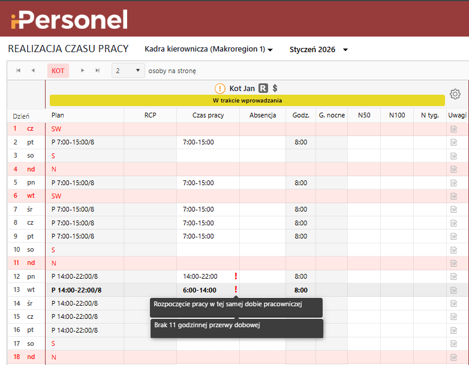Click the KOT employee button
Viewport: 469px width, 365px height.
coord(58,71)
